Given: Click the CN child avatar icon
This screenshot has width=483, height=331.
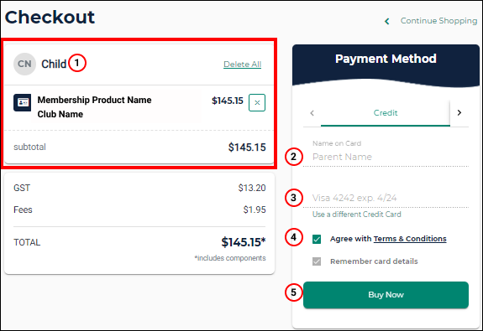Looking at the screenshot, I should tap(24, 64).
